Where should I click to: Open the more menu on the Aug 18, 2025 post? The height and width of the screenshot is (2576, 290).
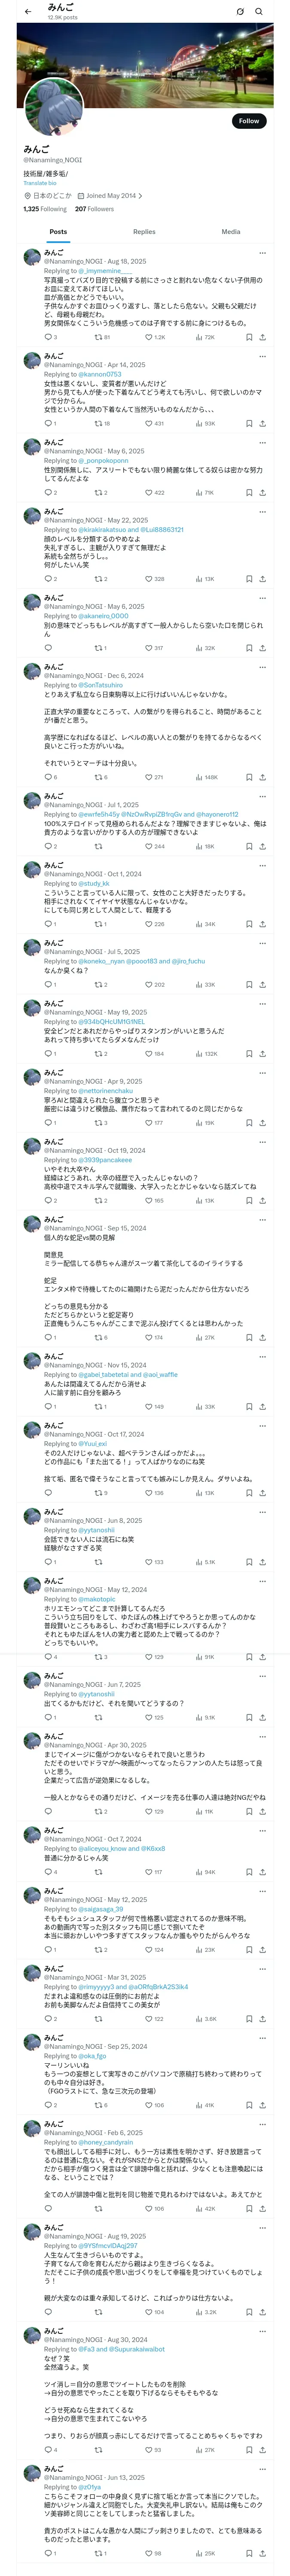262,253
